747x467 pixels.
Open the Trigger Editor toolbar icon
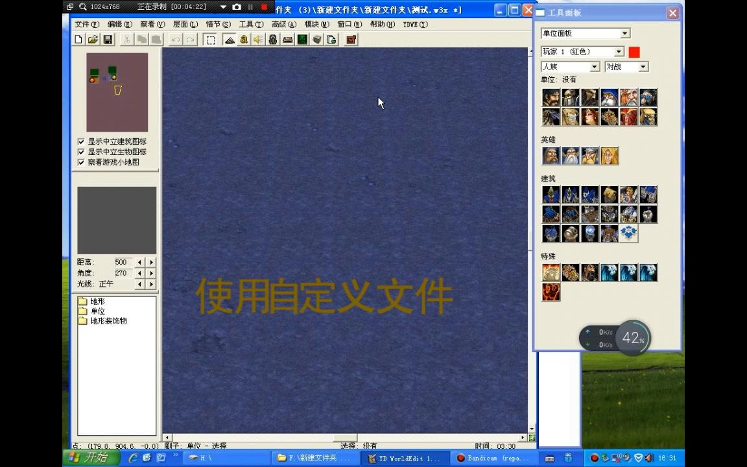(243, 40)
